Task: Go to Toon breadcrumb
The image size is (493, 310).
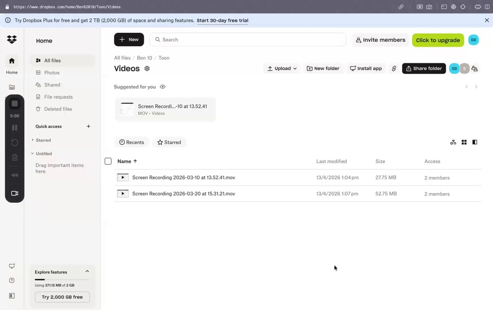Action: [x=164, y=58]
